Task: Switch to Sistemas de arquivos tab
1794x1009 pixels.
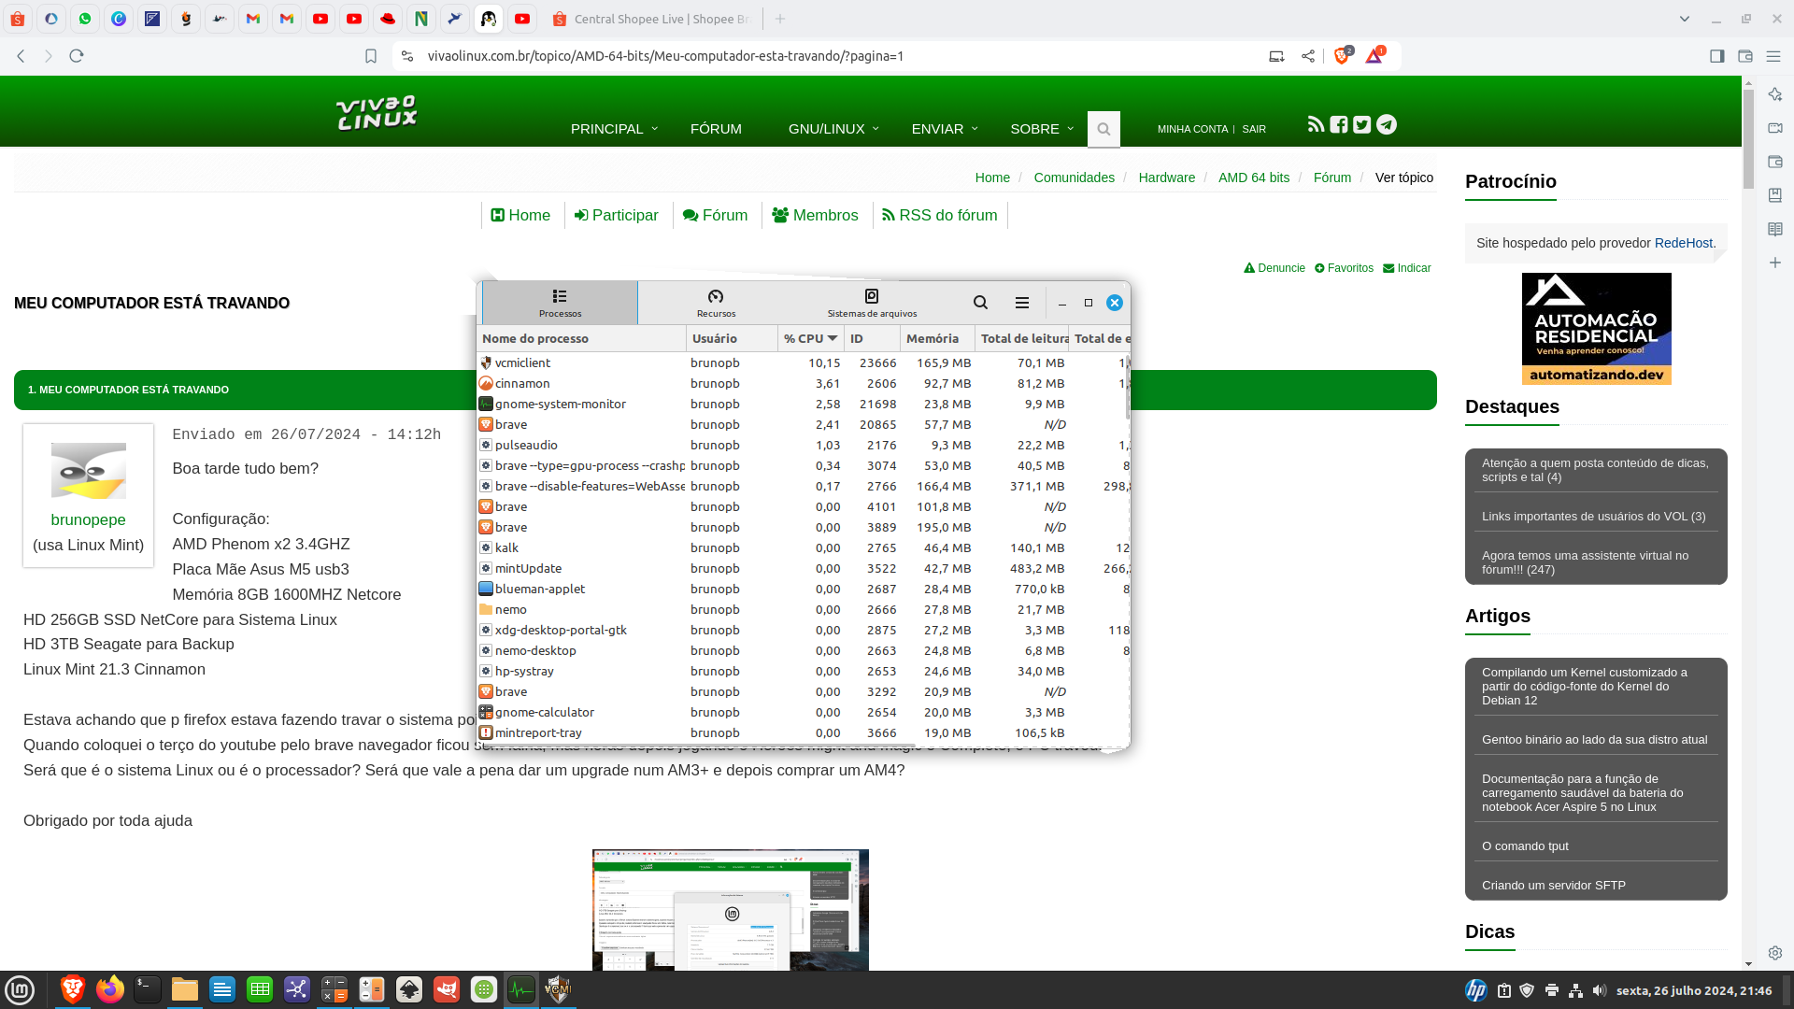Action: [872, 303]
